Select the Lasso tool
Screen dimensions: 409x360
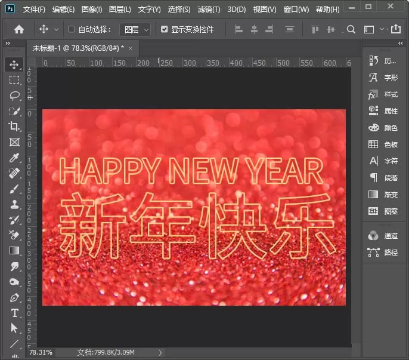click(x=14, y=96)
